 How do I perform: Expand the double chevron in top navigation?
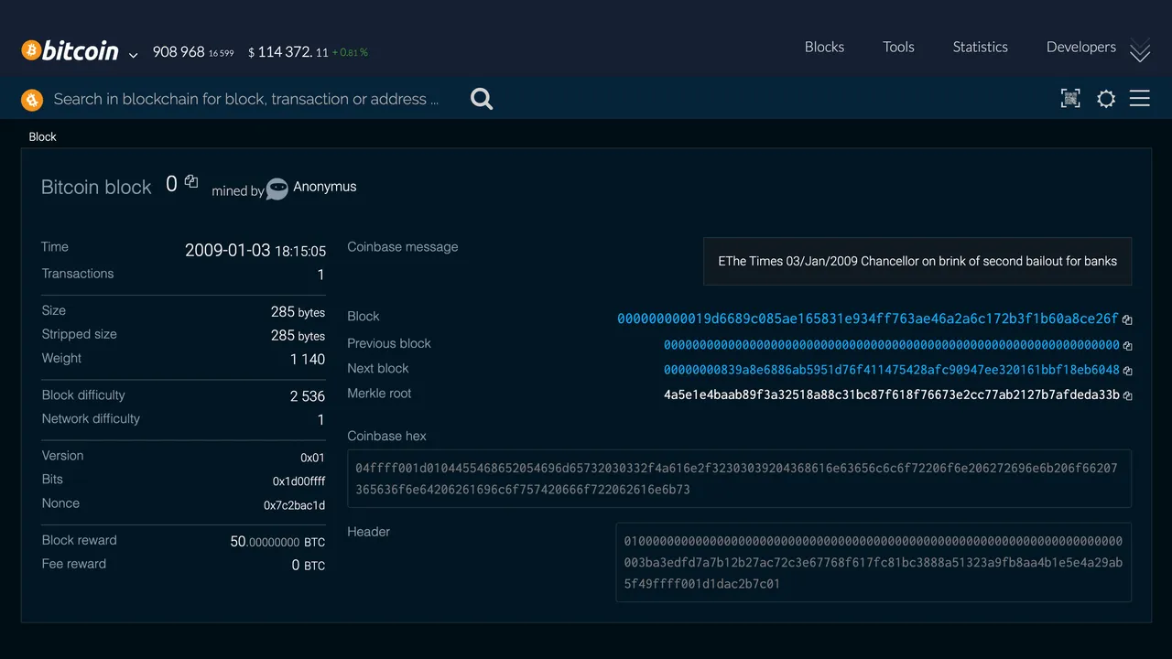pos(1140,51)
